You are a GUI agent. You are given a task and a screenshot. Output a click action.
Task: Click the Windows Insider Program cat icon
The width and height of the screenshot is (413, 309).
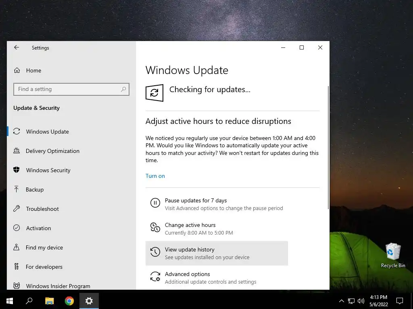point(17,286)
